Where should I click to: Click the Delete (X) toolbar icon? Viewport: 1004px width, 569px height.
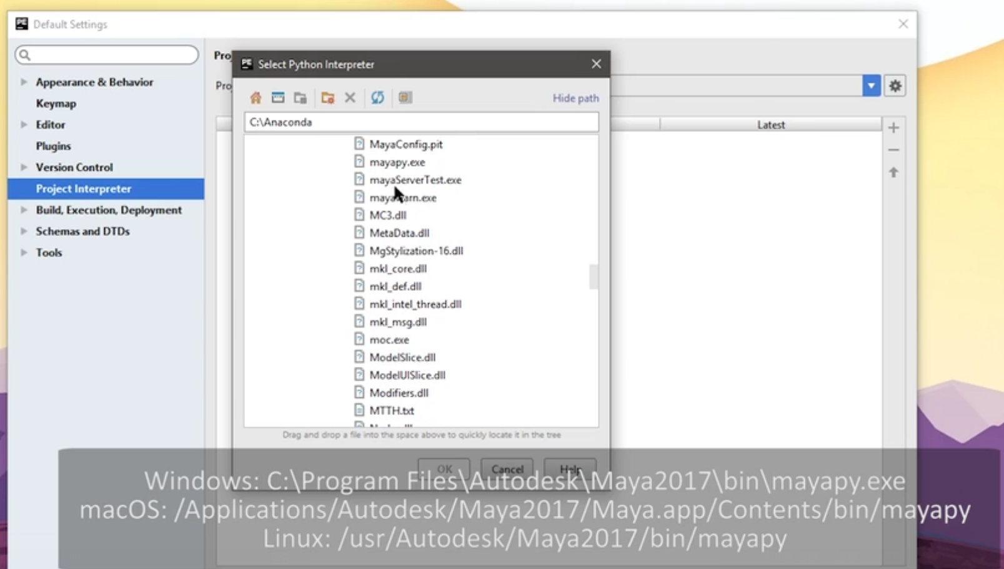[x=350, y=97]
